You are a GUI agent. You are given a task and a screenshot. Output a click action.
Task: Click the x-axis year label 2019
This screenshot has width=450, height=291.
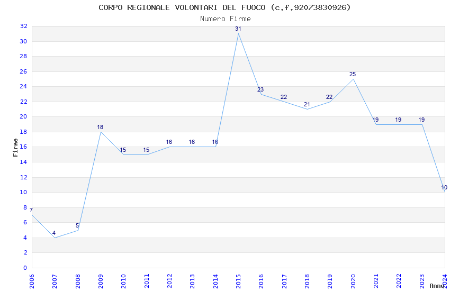click(330, 281)
